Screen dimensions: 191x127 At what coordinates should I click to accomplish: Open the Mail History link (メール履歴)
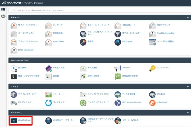click(92, 68)
